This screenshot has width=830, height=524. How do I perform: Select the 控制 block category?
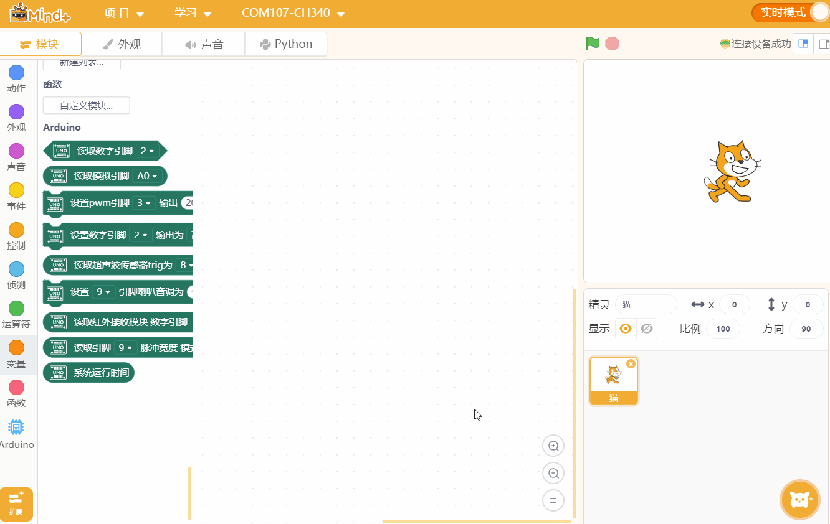point(16,236)
